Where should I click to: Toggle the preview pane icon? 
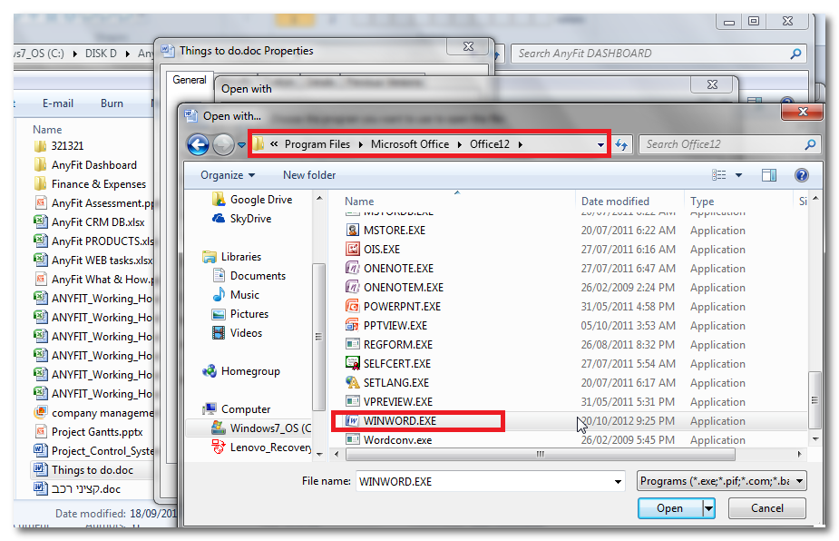click(x=769, y=175)
